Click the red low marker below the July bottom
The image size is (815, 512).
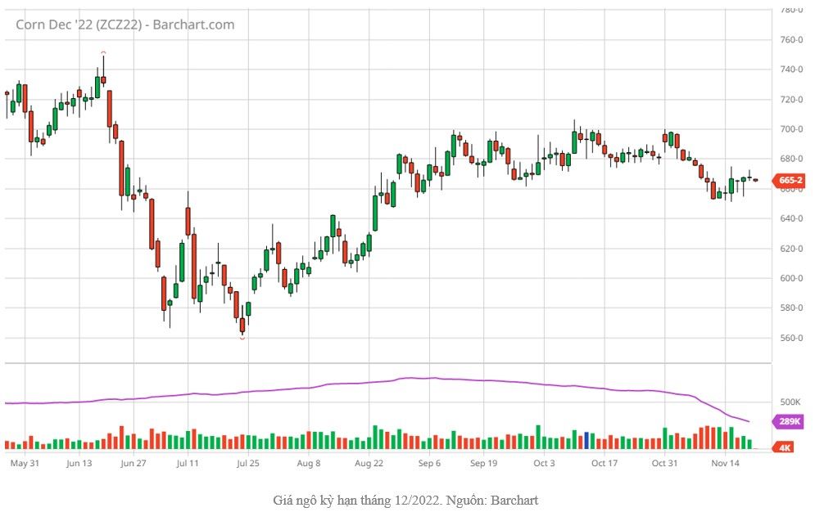coord(242,339)
